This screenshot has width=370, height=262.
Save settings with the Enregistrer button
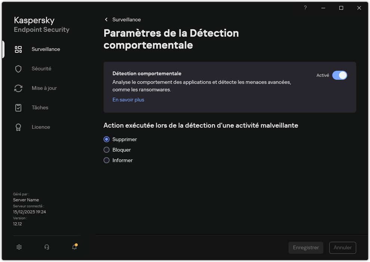(x=306, y=247)
